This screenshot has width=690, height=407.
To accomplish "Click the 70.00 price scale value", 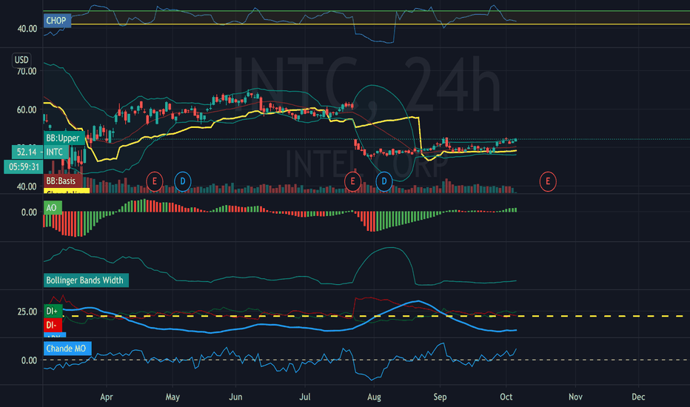I will pyautogui.click(x=27, y=71).
